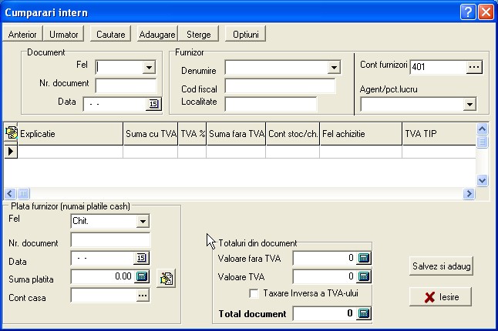Image resolution: width=498 pixels, height=331 pixels.
Task: Expand the payment Fel dropdown showing Chit.
Action: 142,222
